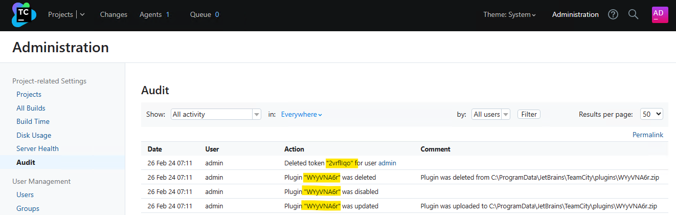Open Disk Usage in sidebar
676x215 pixels.
34,135
